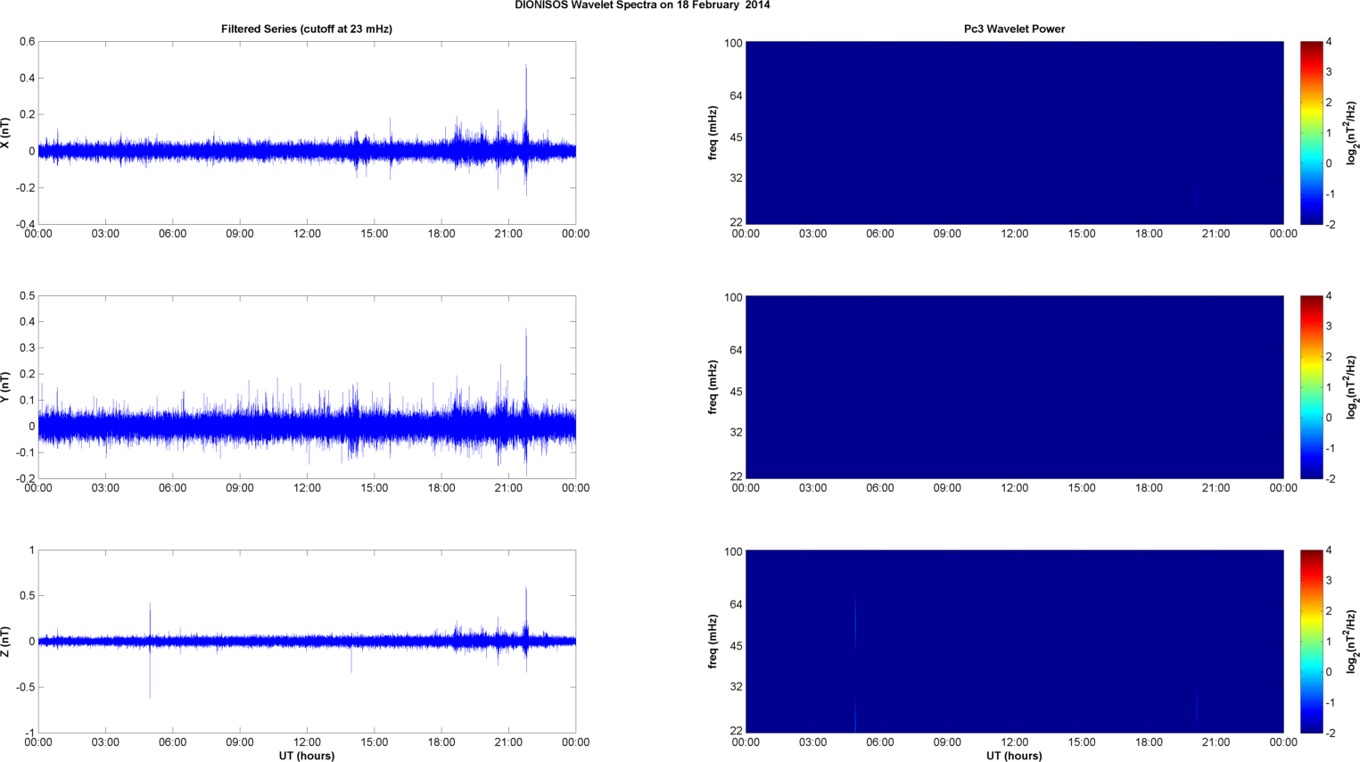Click the 'Y (nT)' axis label
The image size is (1360, 762).
coord(6,387)
